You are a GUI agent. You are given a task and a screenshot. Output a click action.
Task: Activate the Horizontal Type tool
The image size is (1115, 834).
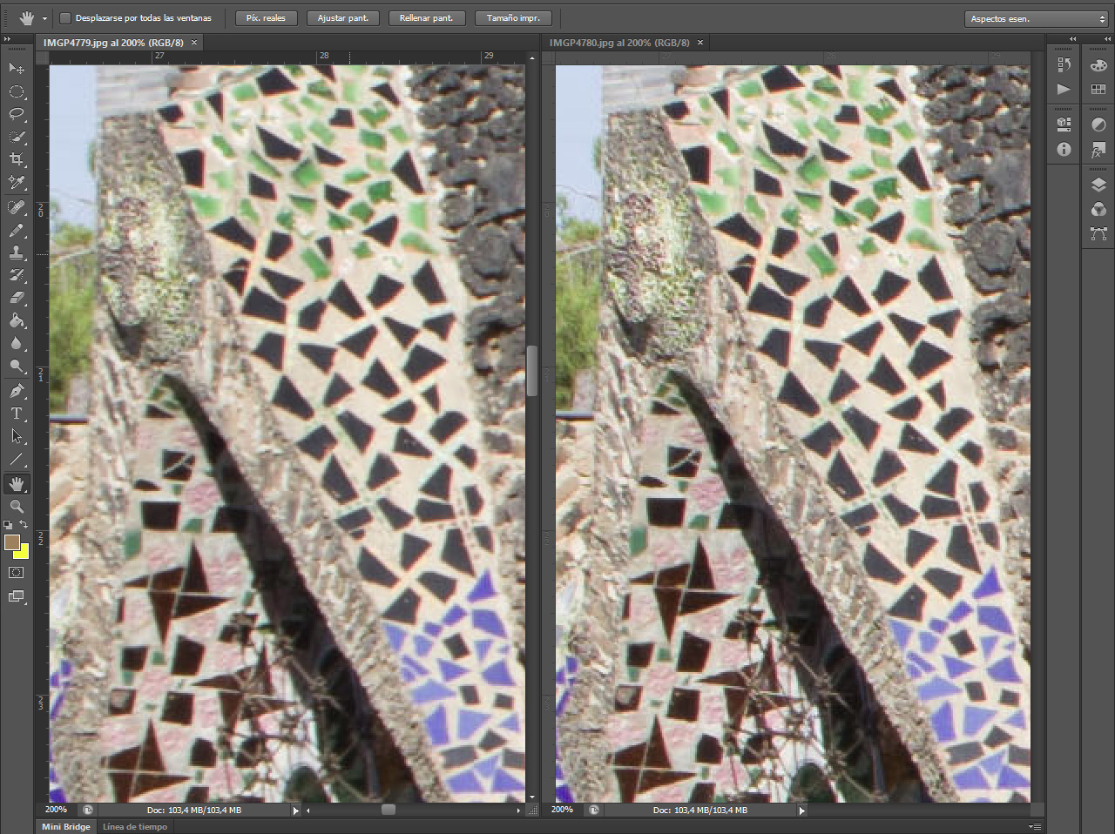pyautogui.click(x=17, y=414)
